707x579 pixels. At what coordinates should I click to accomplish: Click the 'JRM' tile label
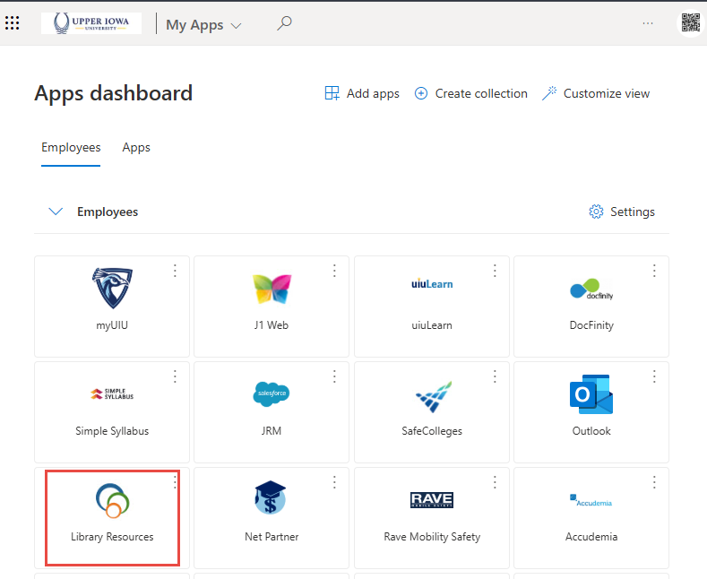click(272, 431)
